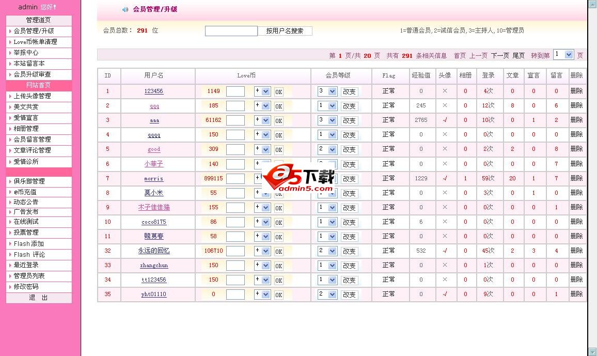Click the vertical scrollbar down arrow
This screenshot has height=356, width=597.
pos(593,352)
